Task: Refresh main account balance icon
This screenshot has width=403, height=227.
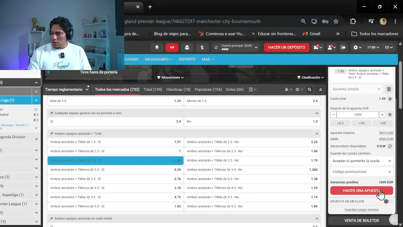Action: 216,48
